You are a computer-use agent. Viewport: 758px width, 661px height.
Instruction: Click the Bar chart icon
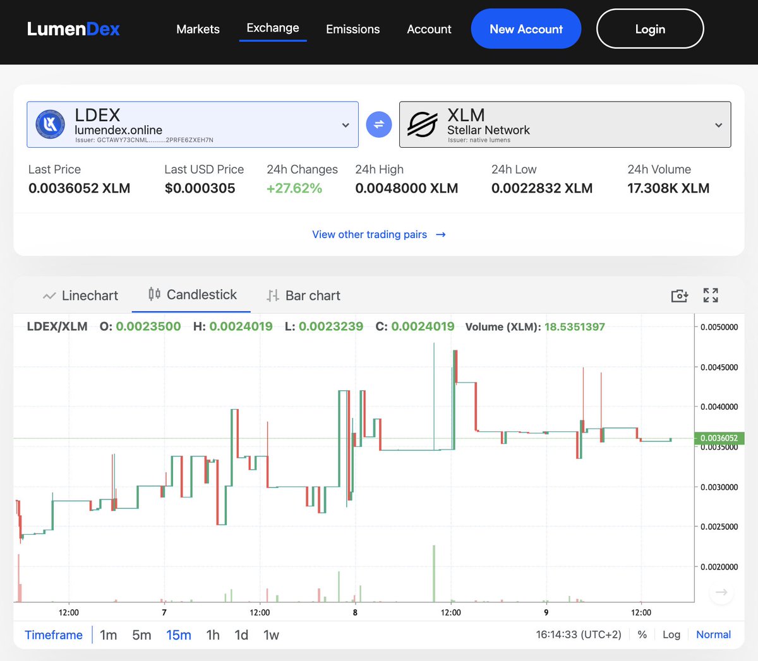point(273,295)
